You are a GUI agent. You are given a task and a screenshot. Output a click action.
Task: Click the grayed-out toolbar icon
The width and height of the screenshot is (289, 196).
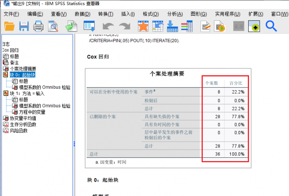coord(239,26)
